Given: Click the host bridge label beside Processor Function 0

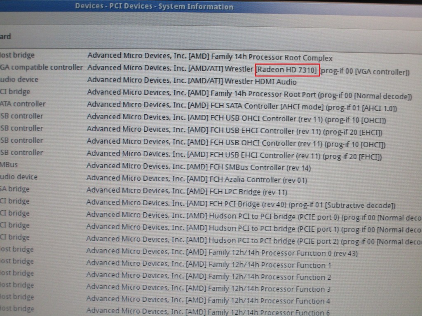Looking at the screenshot, I should click(17, 249).
